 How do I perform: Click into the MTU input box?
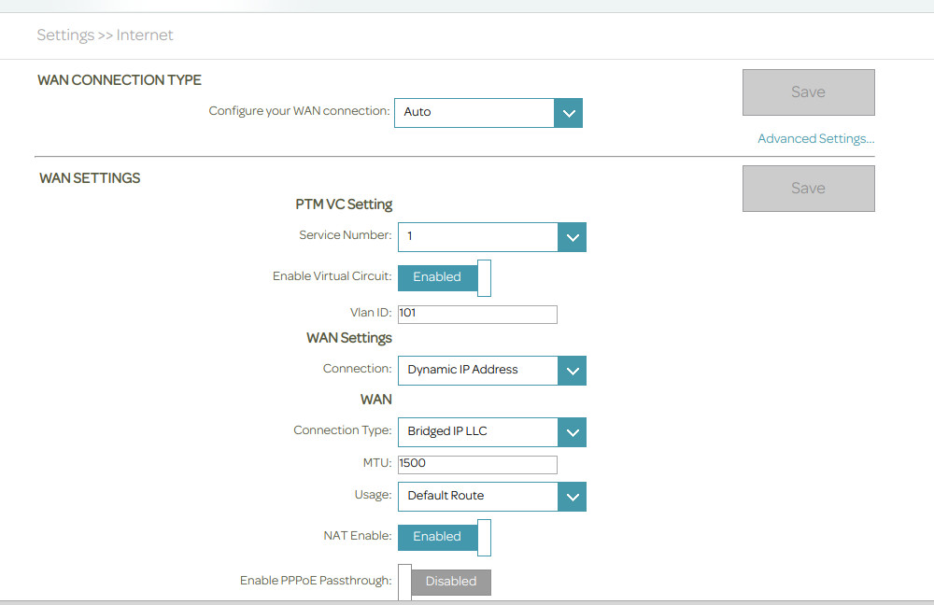(x=477, y=464)
